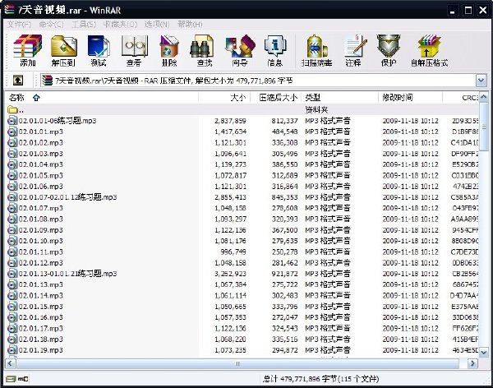Click the file icon of 02.01.03.mp3
The width and height of the screenshot is (493, 388).
click(x=12, y=154)
